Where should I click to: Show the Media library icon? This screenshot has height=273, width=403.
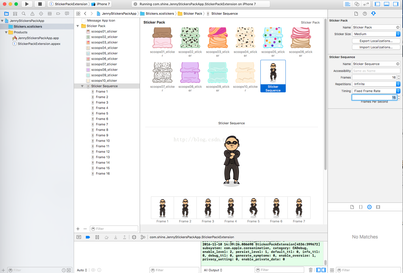click(378, 207)
